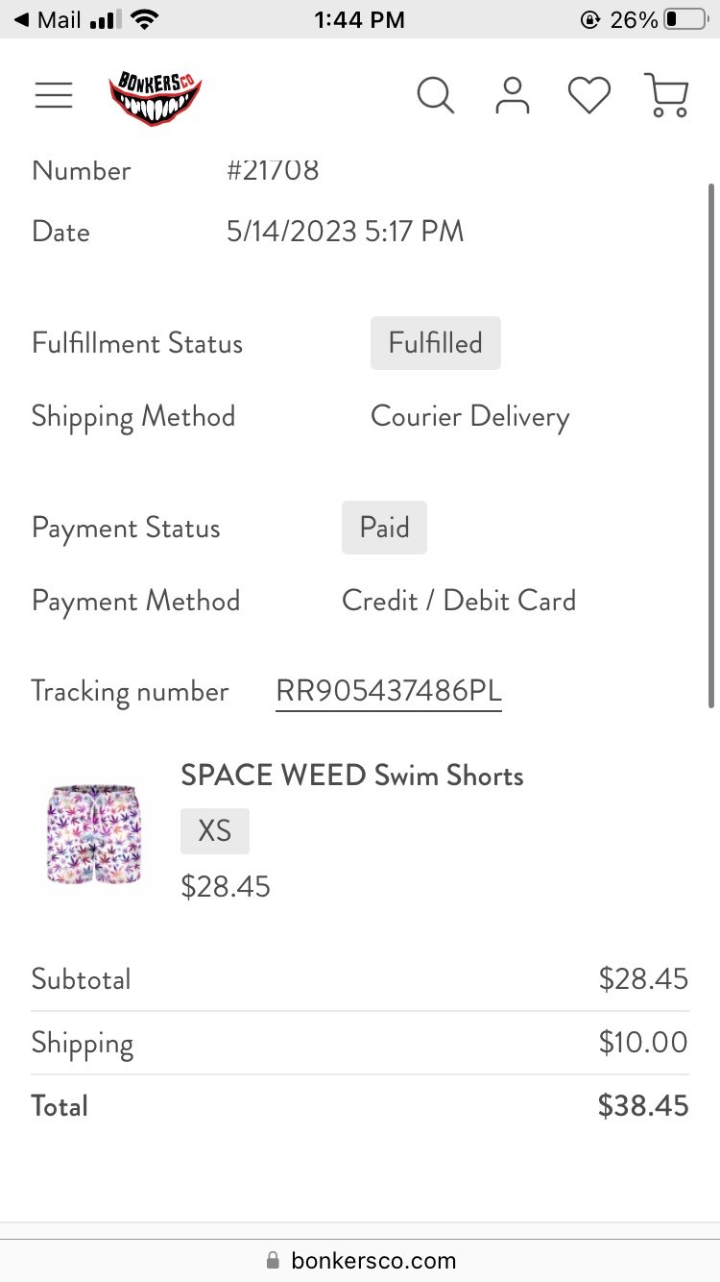Tap the bonkersco.com address bar

click(x=360, y=1260)
